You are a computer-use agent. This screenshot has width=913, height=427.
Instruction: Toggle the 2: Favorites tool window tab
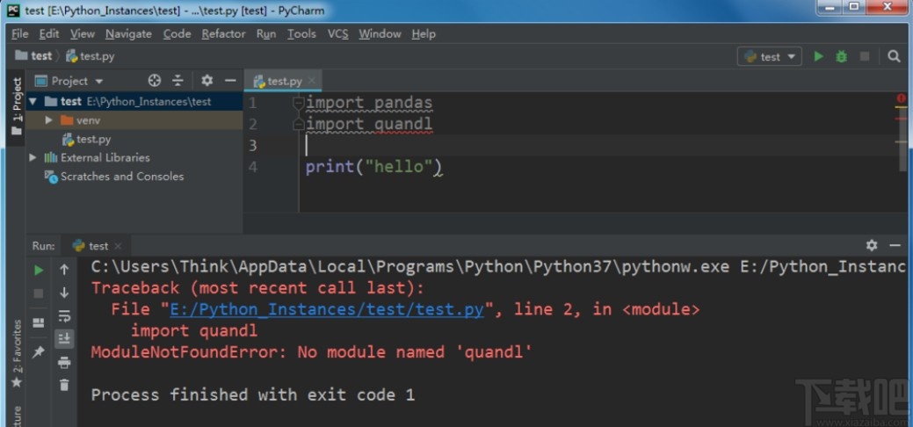tap(17, 354)
